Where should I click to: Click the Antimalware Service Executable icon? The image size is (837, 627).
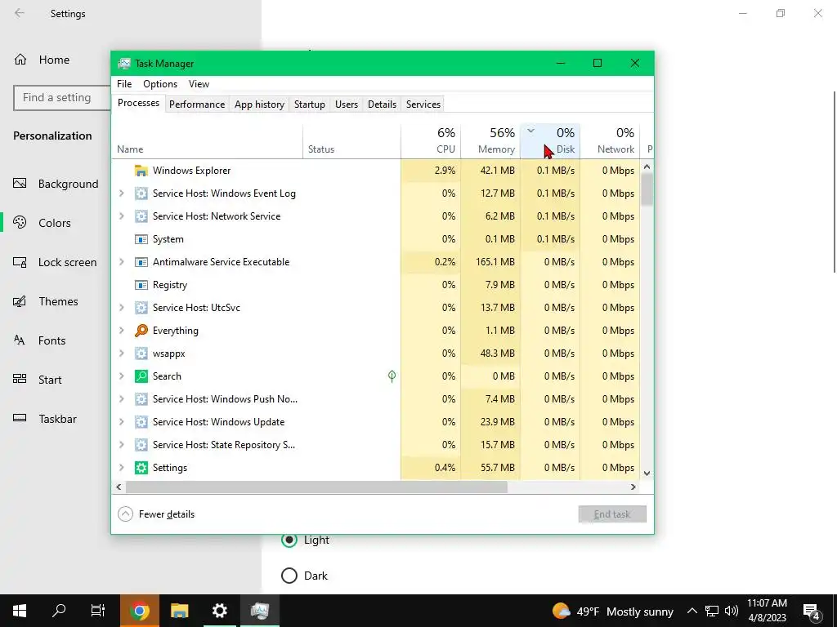[x=141, y=262]
